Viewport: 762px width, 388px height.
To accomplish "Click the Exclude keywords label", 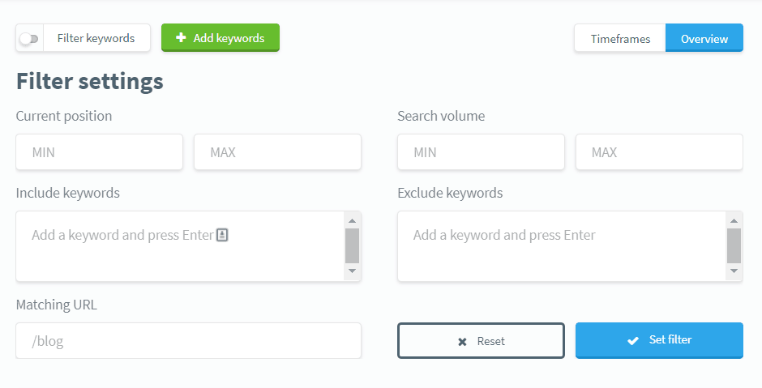I will (x=450, y=193).
